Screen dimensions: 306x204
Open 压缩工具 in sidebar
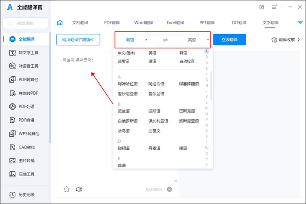[22, 174]
